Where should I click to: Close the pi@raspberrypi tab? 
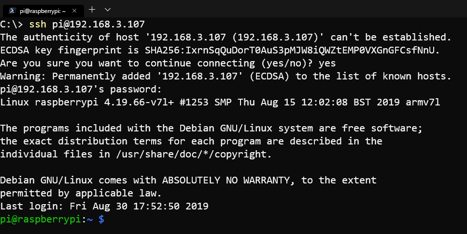tap(74, 11)
